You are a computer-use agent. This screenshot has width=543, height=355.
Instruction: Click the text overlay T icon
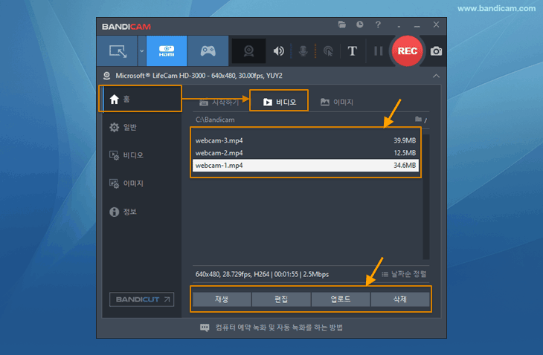click(352, 51)
